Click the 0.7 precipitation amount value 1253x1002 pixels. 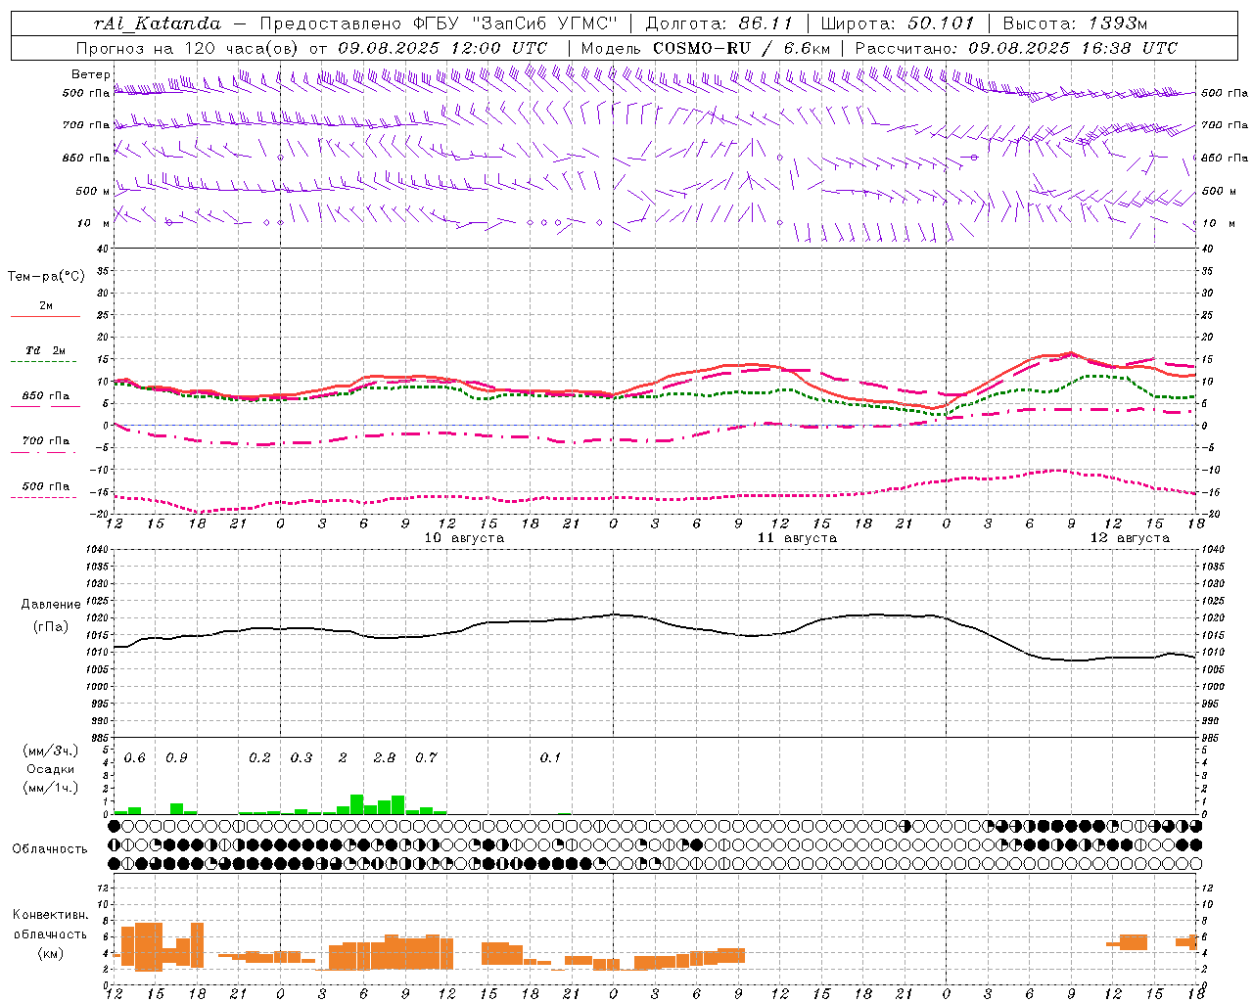point(426,758)
